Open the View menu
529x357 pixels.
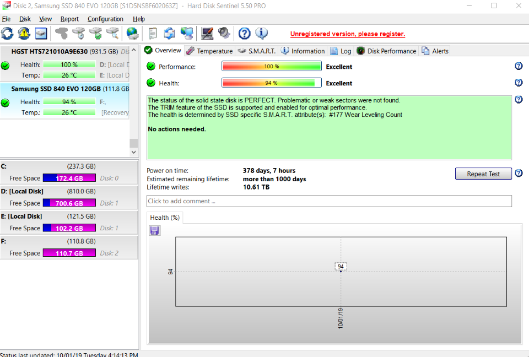tap(45, 19)
